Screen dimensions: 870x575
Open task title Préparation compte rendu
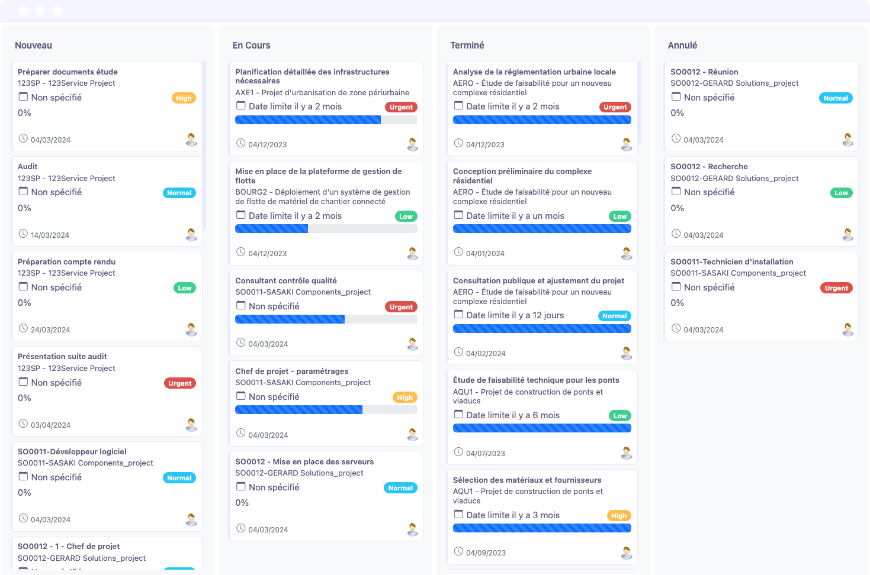pyautogui.click(x=66, y=261)
